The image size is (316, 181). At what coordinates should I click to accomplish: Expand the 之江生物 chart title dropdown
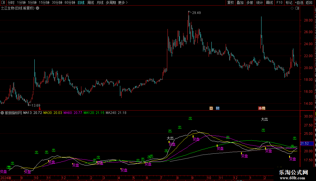click(x=37, y=8)
